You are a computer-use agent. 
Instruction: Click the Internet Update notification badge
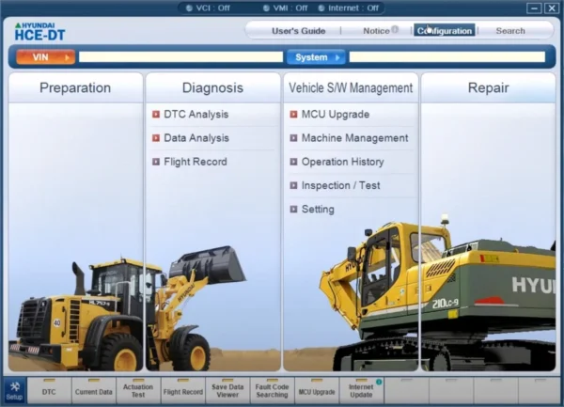(x=379, y=382)
